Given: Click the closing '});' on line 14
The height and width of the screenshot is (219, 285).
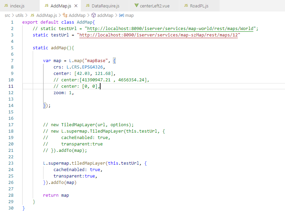Looking at the screenshot, I should click(x=47, y=106).
